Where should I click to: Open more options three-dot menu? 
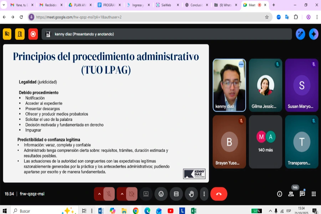pyautogui.click(x=204, y=194)
